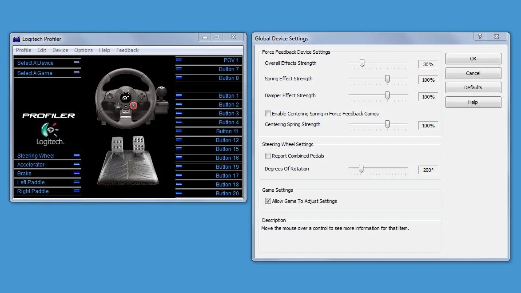Click the blue marker icon beside Button 4

click(x=179, y=122)
